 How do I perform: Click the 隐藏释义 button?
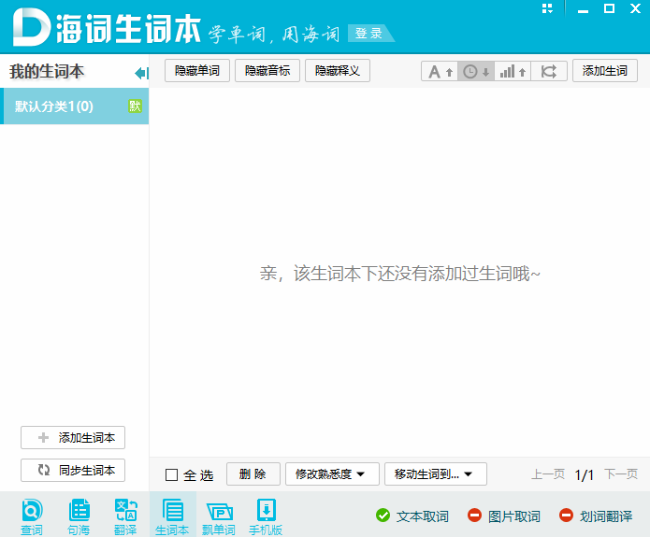338,71
